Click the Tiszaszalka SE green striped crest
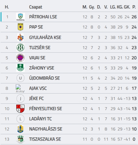The height and width of the screenshot is (145, 138). (20, 139)
